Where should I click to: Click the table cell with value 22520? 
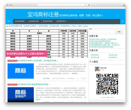pos(82,33)
